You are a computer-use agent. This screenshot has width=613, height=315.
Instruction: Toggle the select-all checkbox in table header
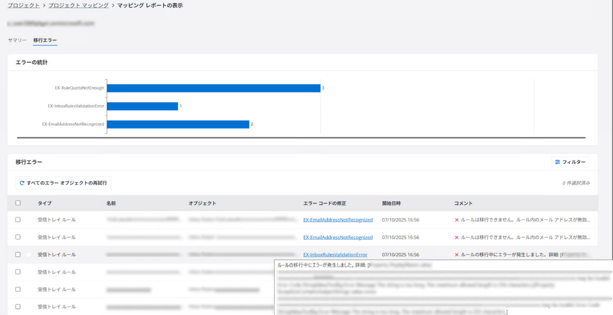tap(18, 203)
